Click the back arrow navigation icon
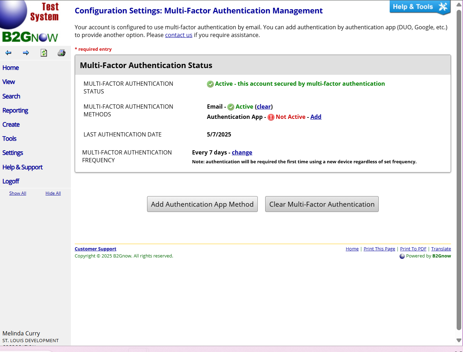This screenshot has height=352, width=463. click(8, 53)
